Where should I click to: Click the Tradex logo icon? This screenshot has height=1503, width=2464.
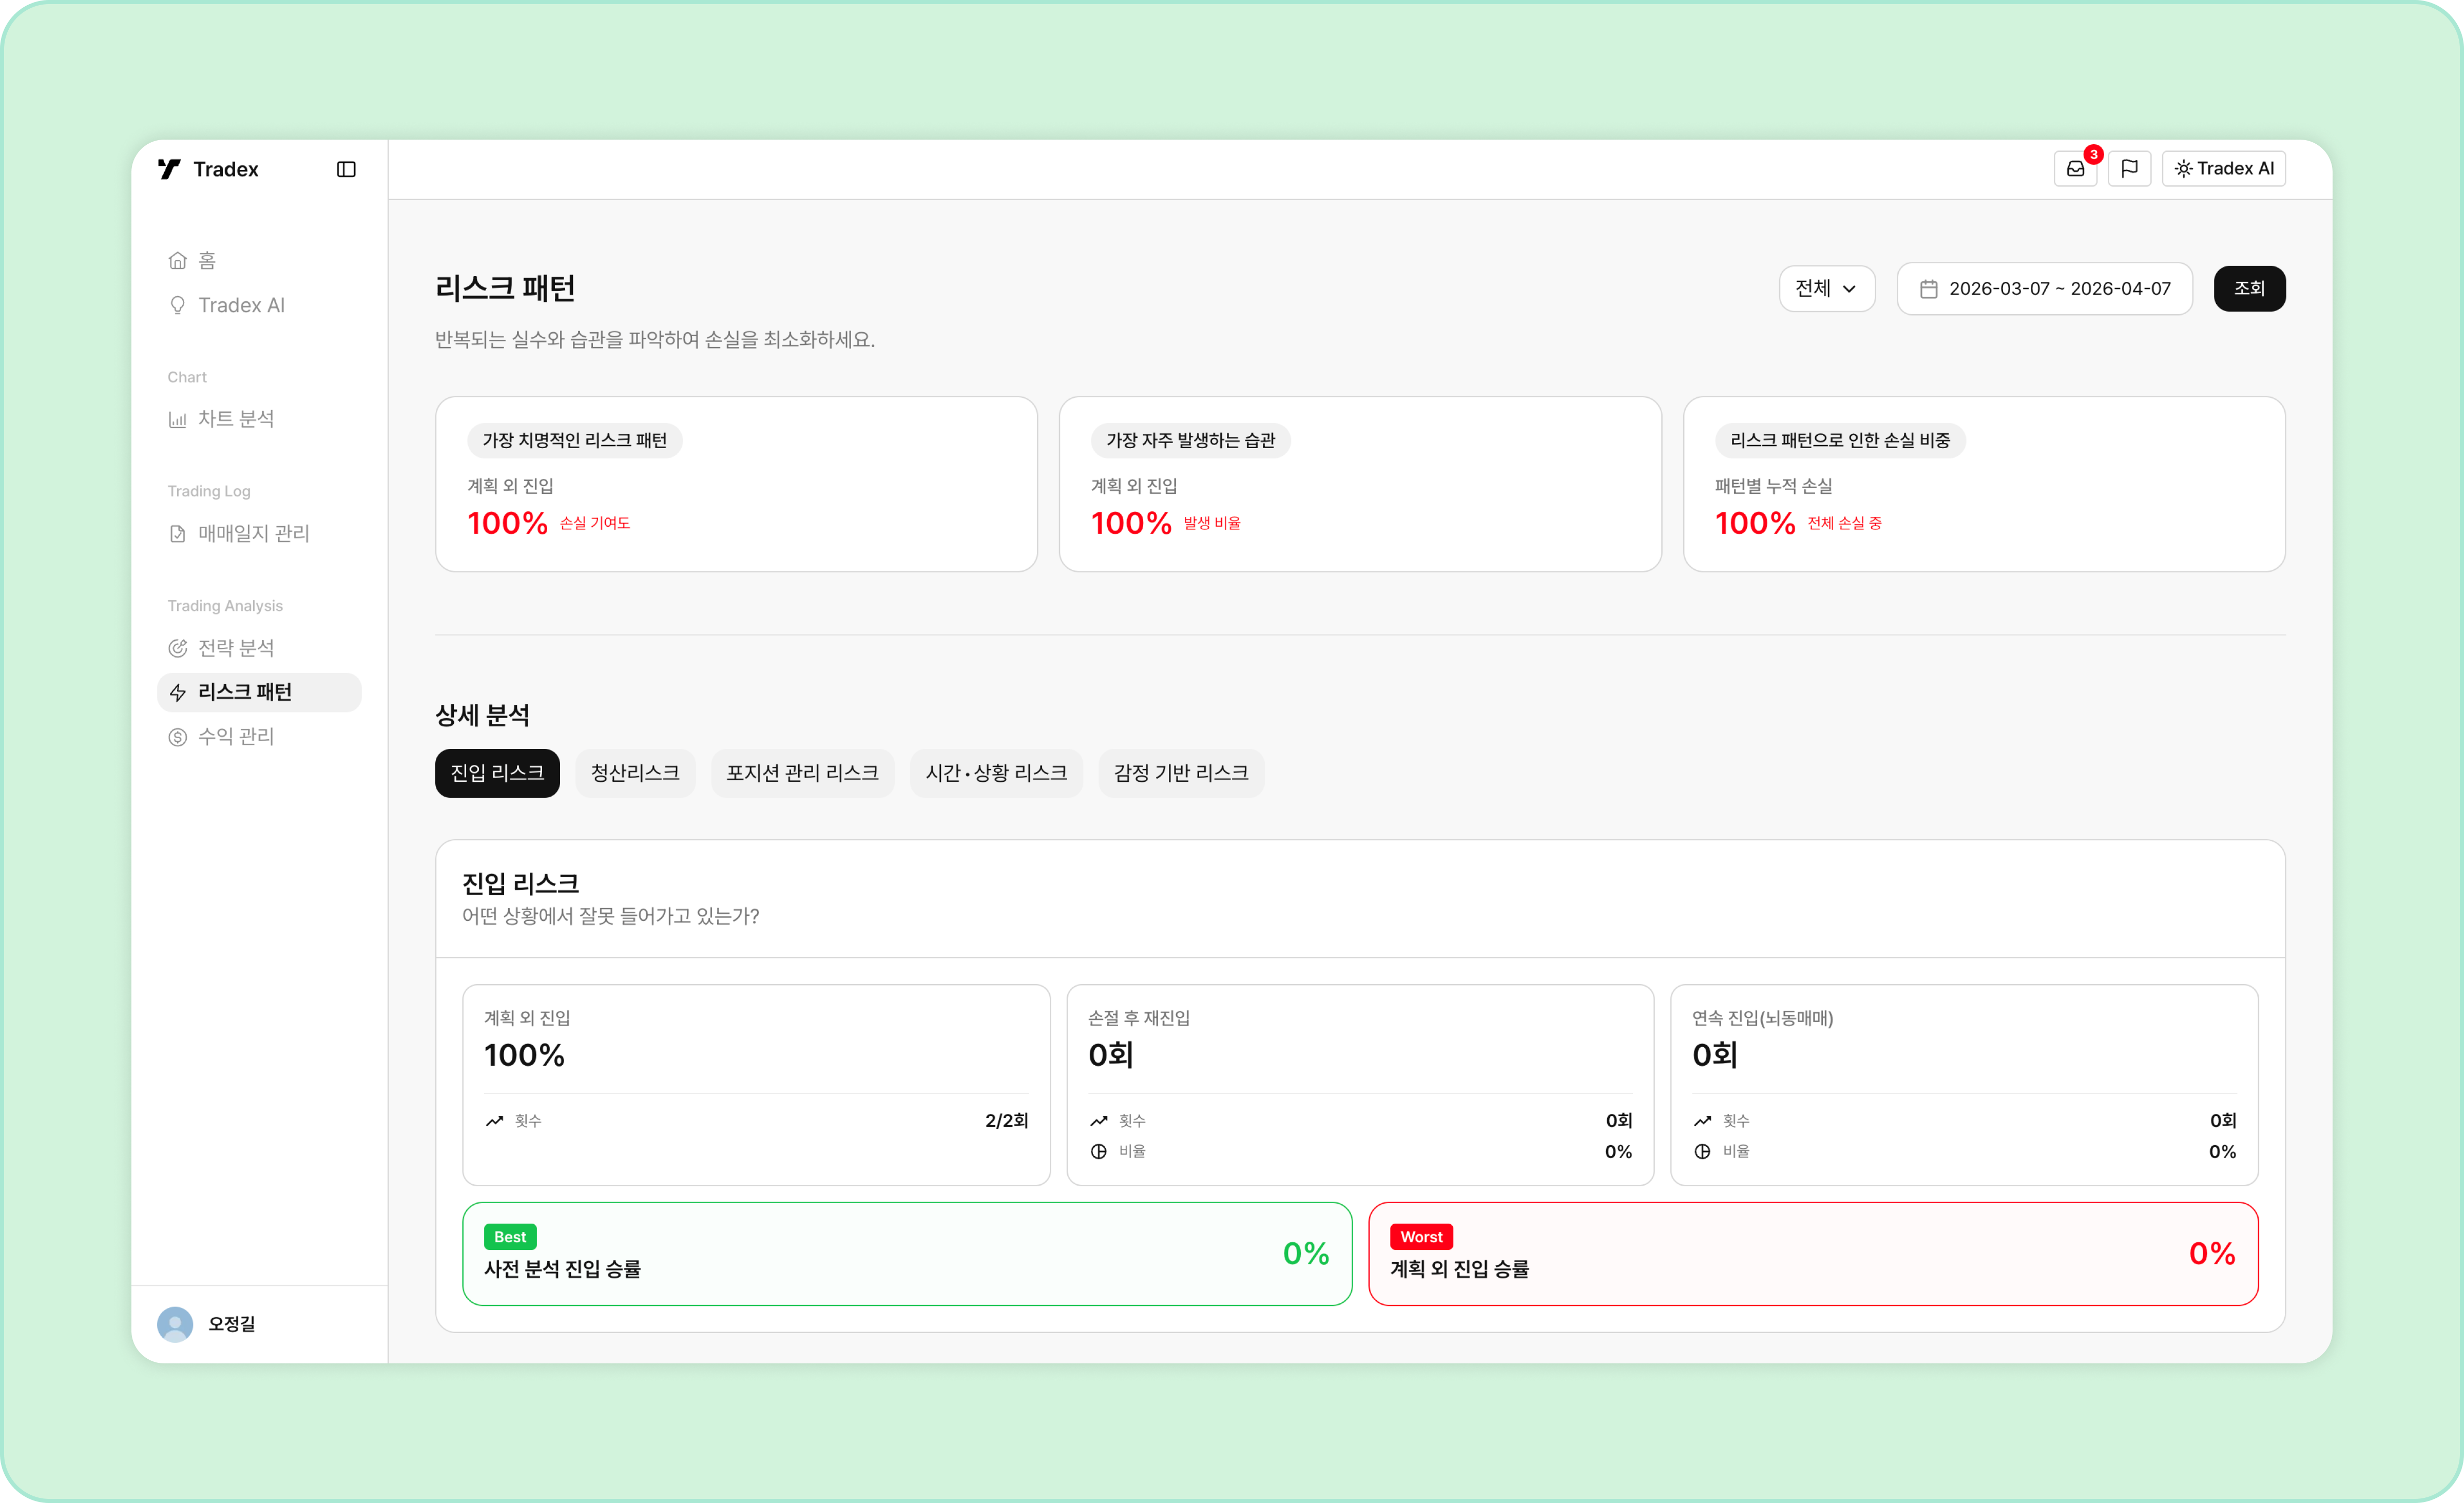pos(169,169)
